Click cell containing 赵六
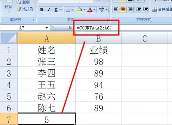Screen dimensions: 172x125 (x=47, y=96)
